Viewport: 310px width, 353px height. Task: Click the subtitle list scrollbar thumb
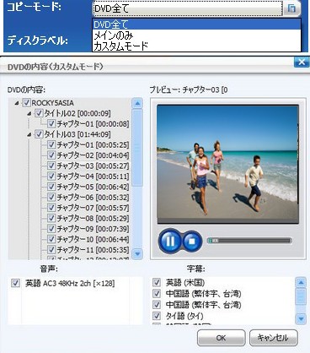pos(301,296)
